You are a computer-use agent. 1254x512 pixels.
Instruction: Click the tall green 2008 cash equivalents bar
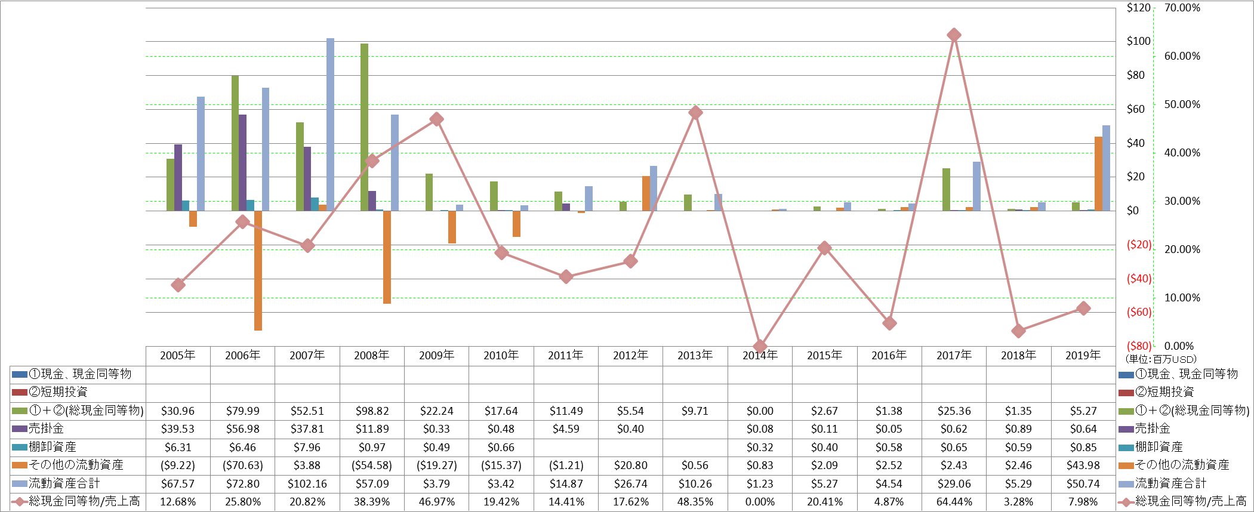pyautogui.click(x=364, y=127)
